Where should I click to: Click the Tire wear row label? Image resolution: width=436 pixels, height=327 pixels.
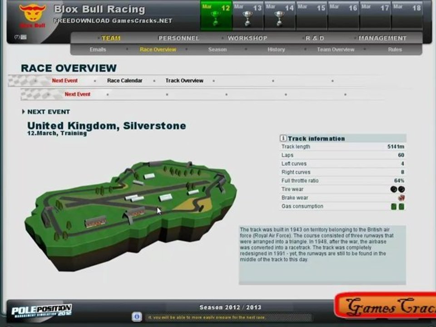pyautogui.click(x=292, y=189)
